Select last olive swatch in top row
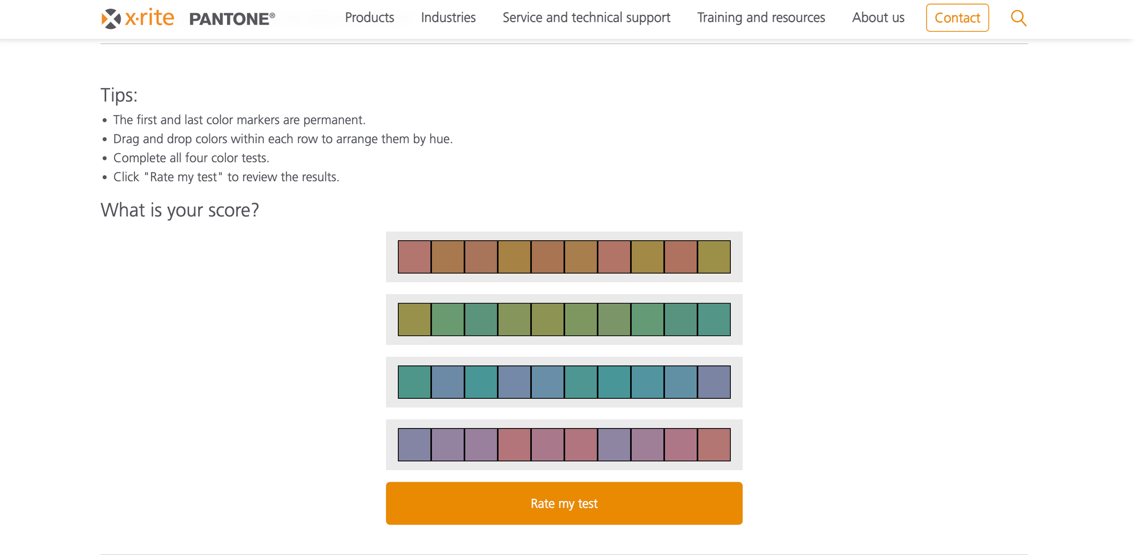Screen dimensions: 1135x555 [x=714, y=257]
